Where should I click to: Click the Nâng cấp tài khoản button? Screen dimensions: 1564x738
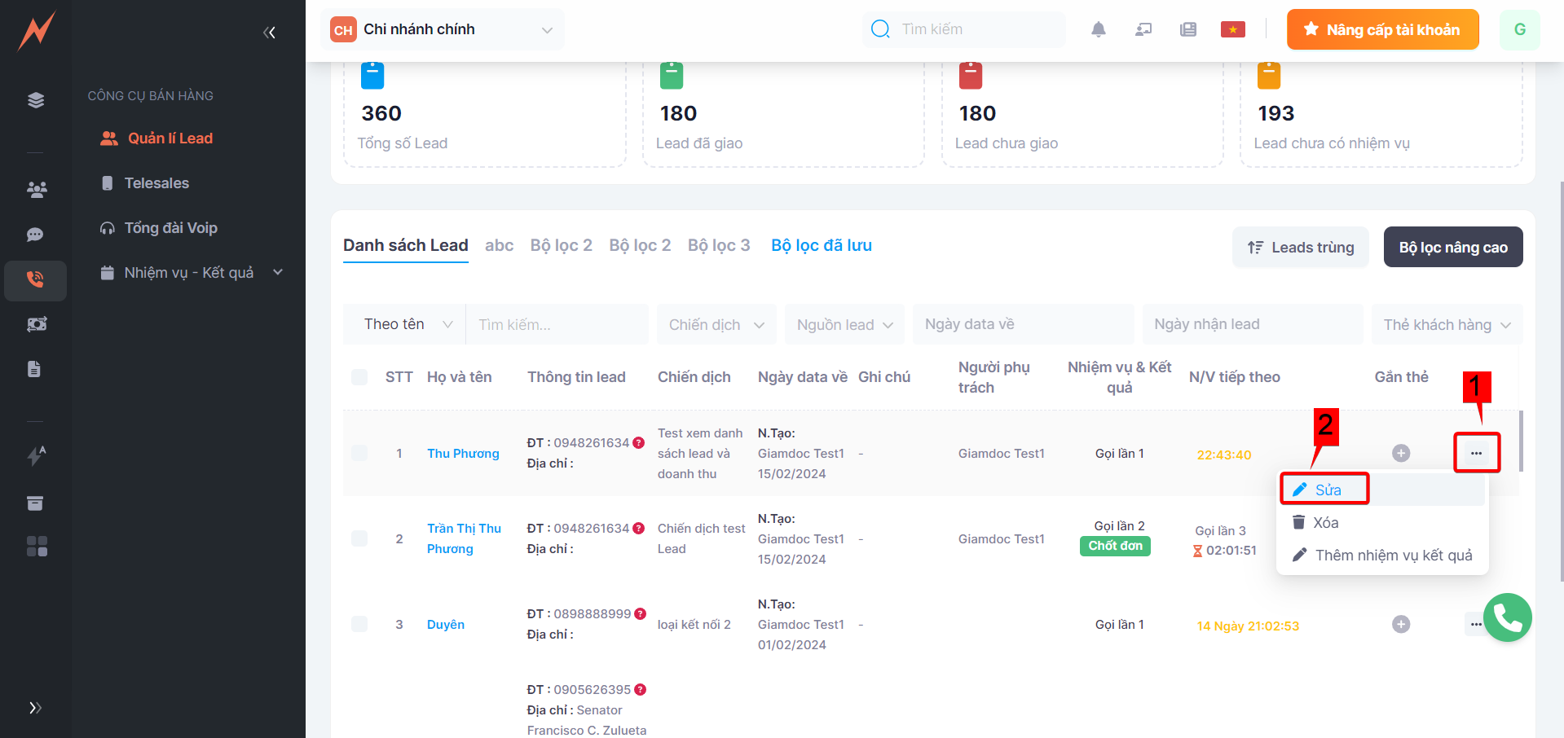[x=1382, y=30]
